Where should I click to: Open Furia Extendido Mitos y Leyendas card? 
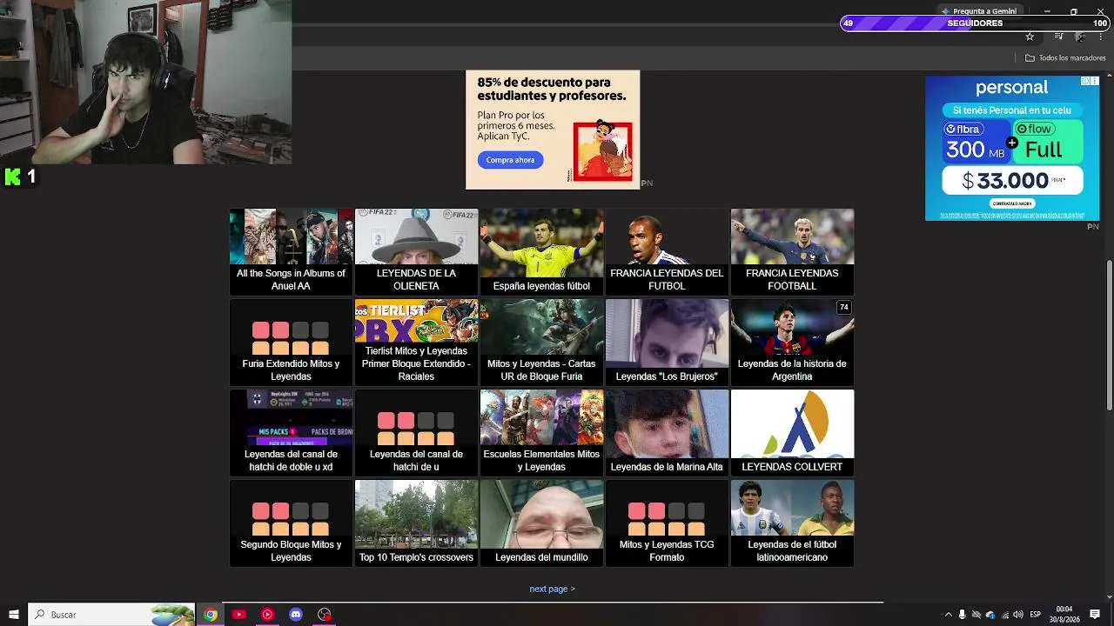tap(291, 342)
